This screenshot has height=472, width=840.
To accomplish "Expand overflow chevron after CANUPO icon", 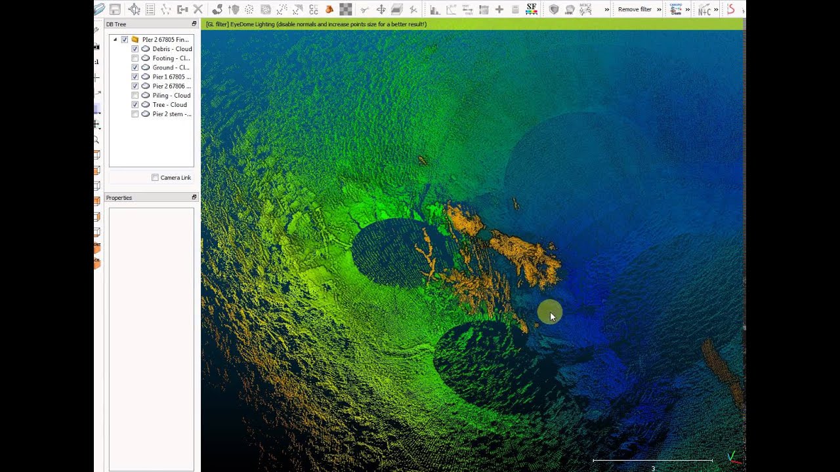I will [688, 9].
